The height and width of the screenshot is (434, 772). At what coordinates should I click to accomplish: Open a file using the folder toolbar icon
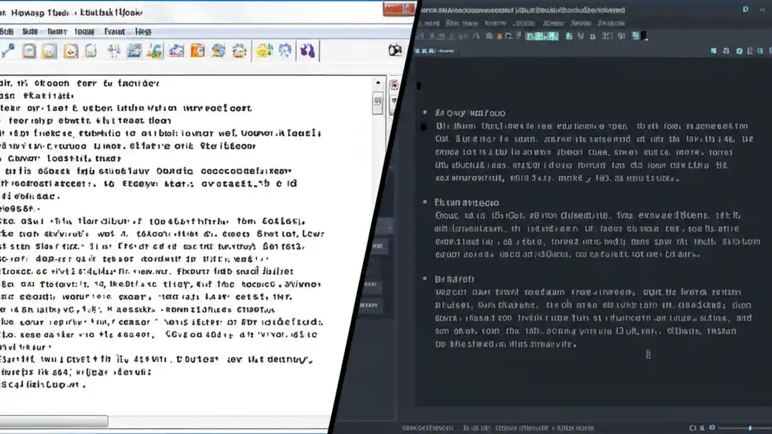pyautogui.click(x=50, y=51)
